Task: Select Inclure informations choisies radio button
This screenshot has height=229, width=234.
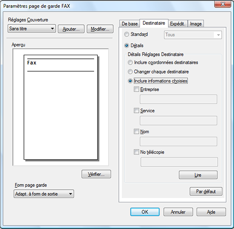Action: point(130,81)
